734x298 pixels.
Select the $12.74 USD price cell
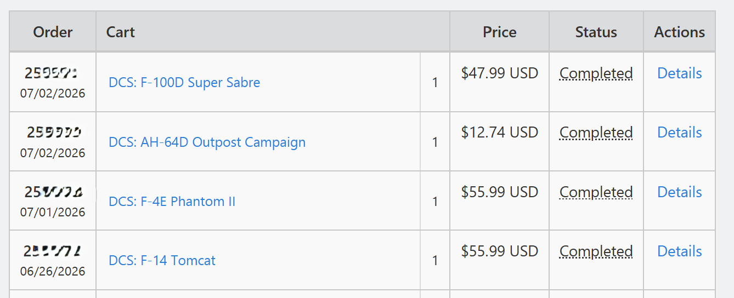click(x=499, y=133)
